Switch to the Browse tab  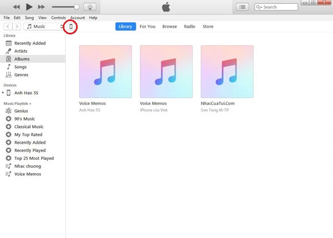point(169,27)
